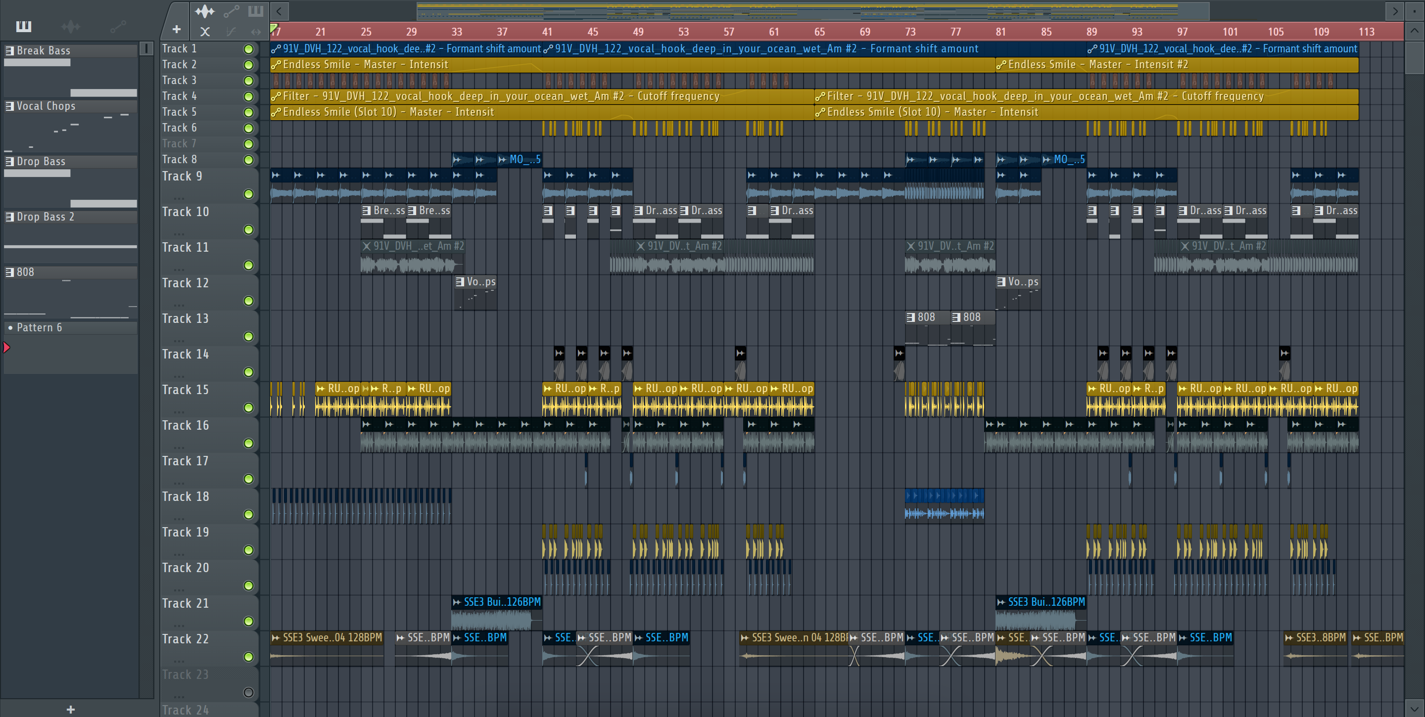The height and width of the screenshot is (717, 1425).
Task: Select Track 19 header label
Action: click(186, 532)
